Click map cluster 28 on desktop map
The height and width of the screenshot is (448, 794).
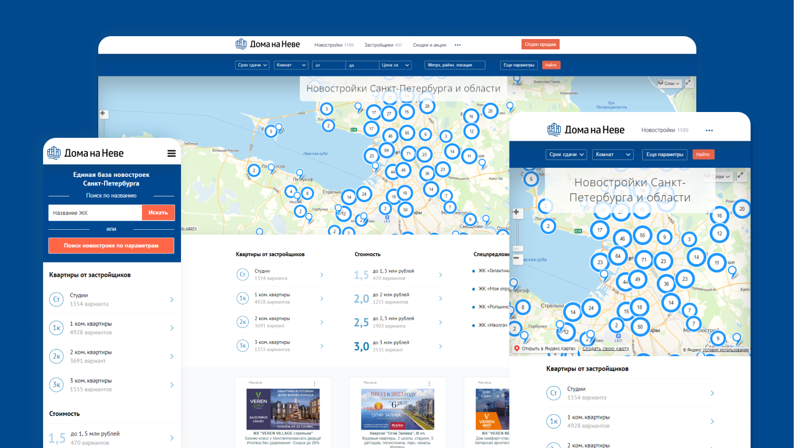tap(426, 106)
